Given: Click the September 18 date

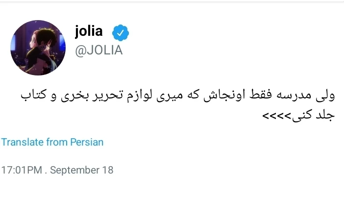Looking at the screenshot, I should (x=82, y=171).
